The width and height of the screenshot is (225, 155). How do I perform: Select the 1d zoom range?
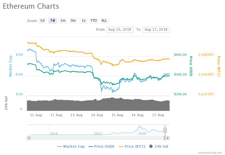tap(42, 21)
